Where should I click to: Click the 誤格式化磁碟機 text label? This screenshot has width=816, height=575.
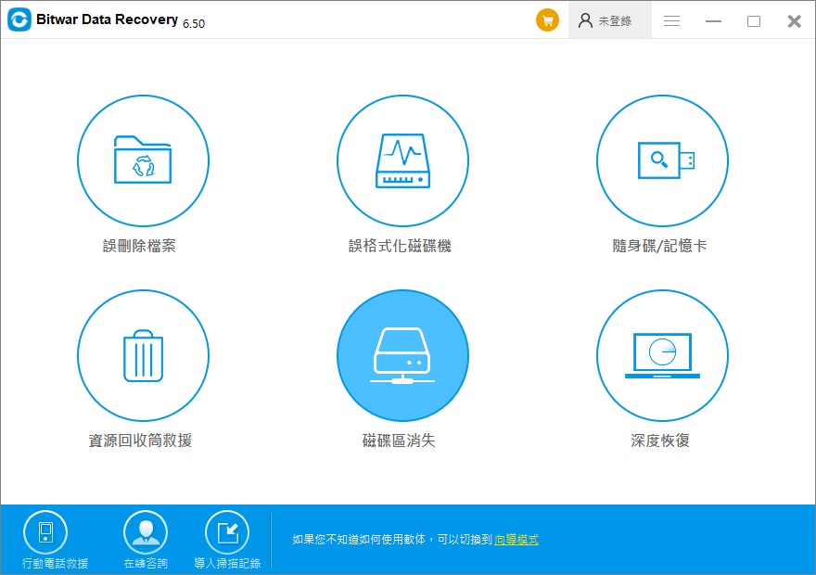(400, 246)
